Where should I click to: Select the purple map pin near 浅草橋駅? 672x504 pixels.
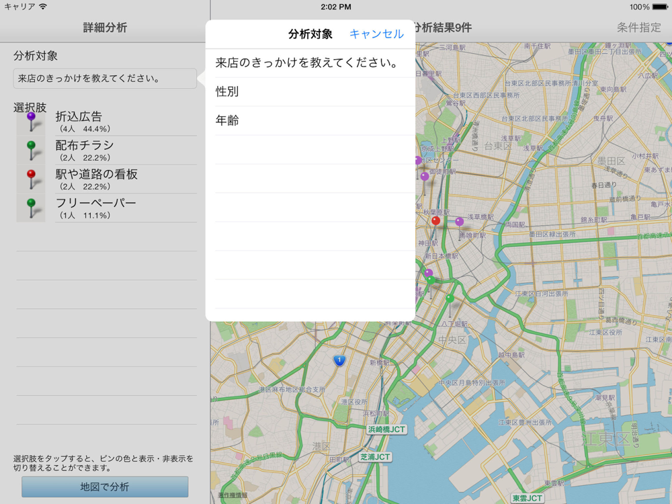pos(460,222)
